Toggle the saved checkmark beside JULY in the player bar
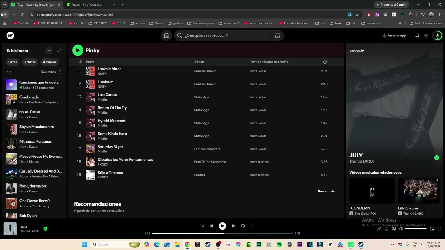 point(46,229)
